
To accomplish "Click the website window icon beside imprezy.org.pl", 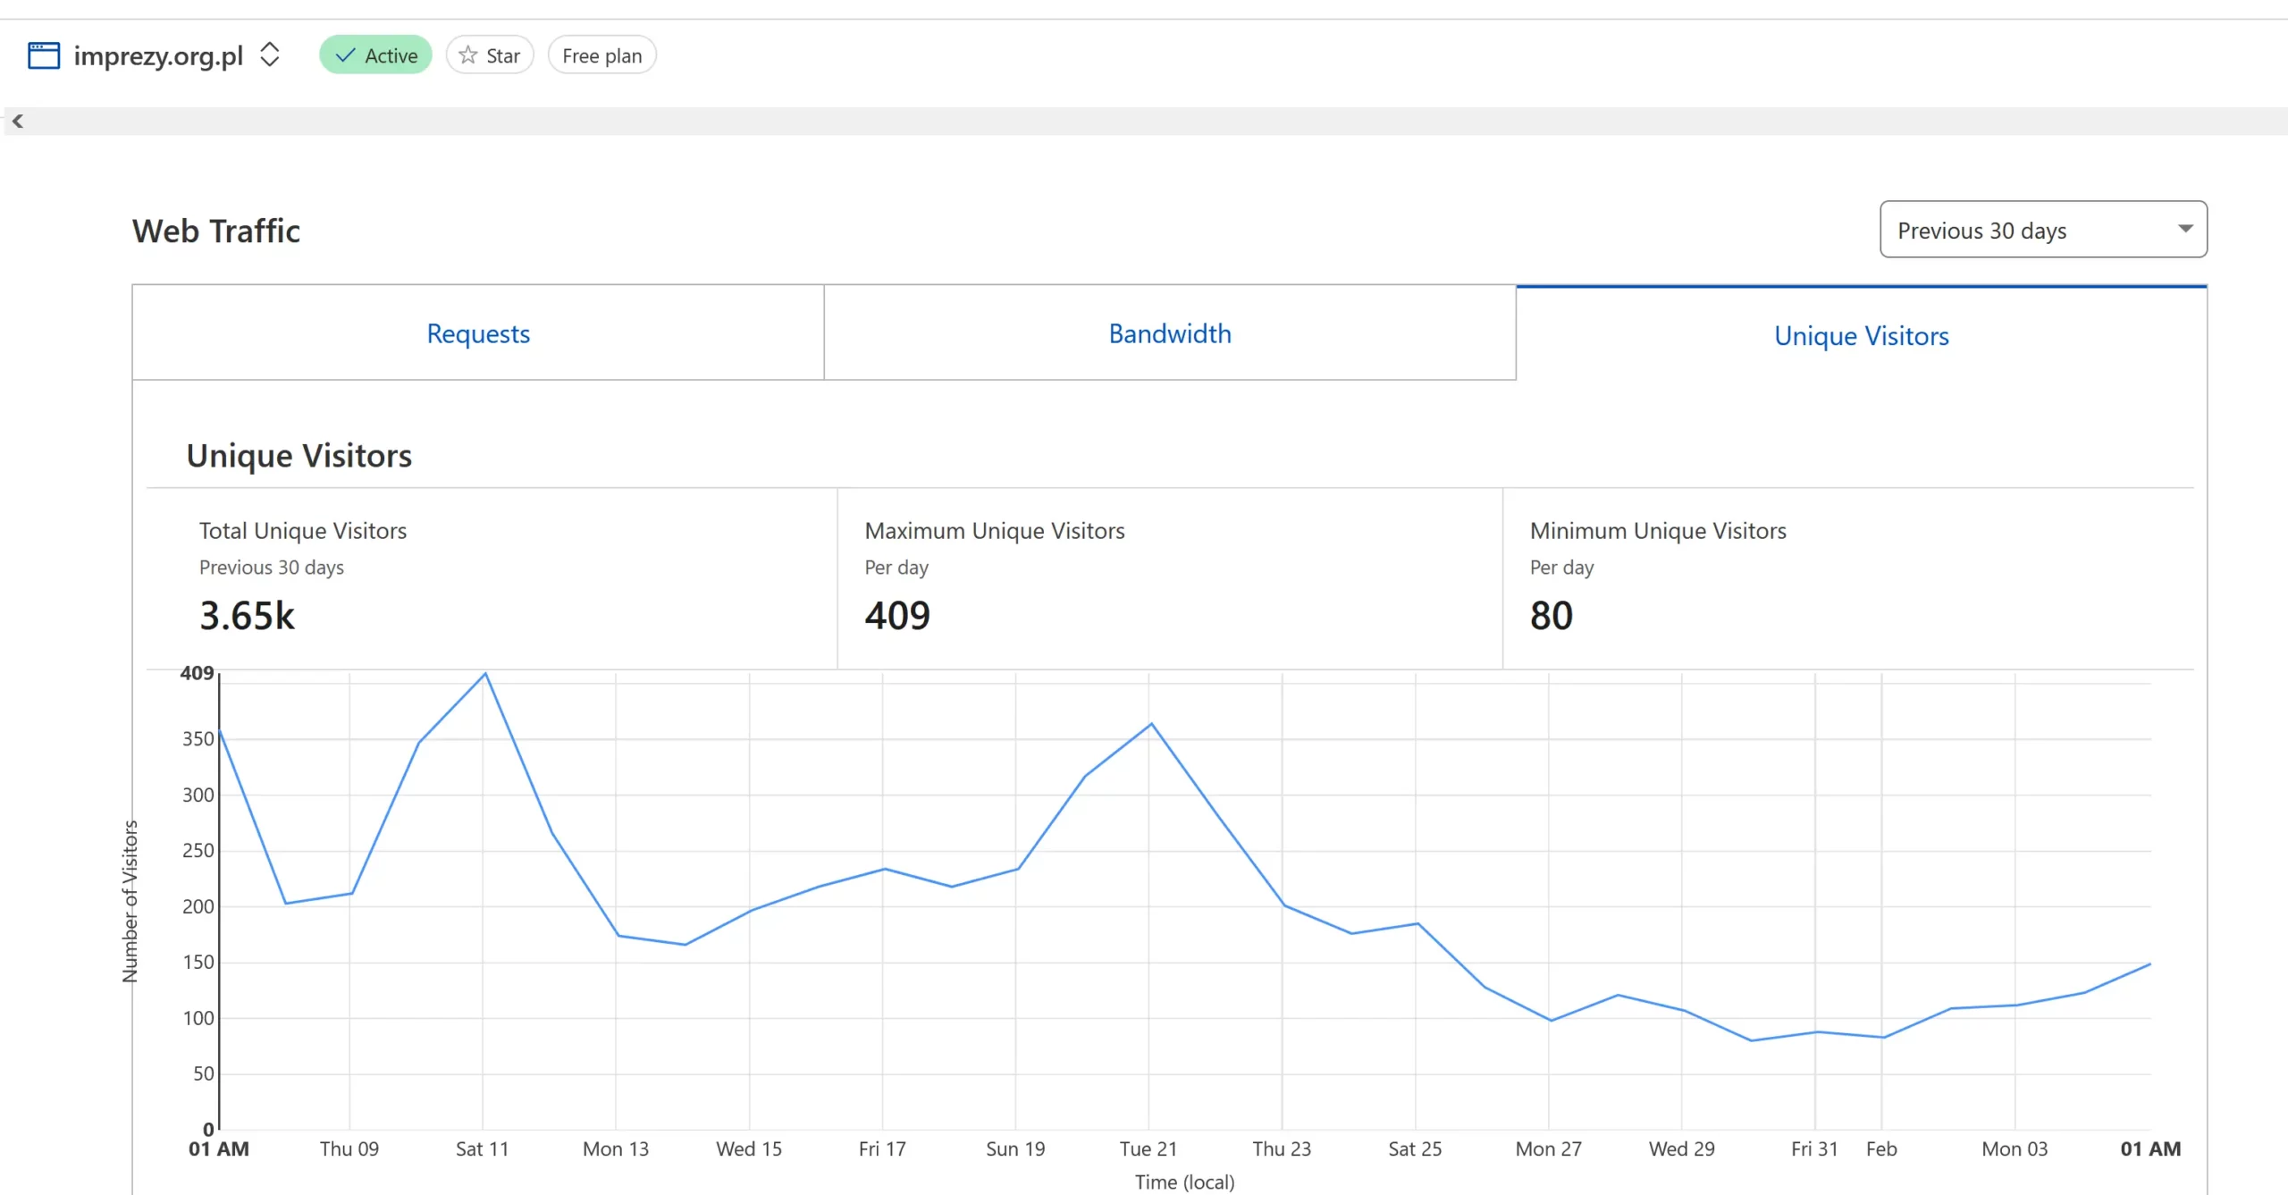I will tap(44, 55).
